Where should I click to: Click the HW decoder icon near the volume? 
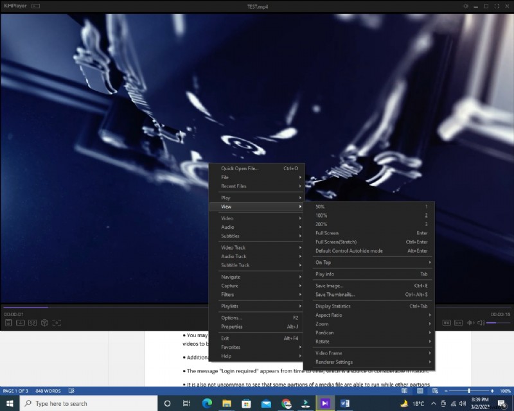(447, 322)
